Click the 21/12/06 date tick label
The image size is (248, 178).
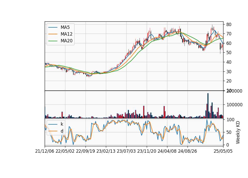45,151
